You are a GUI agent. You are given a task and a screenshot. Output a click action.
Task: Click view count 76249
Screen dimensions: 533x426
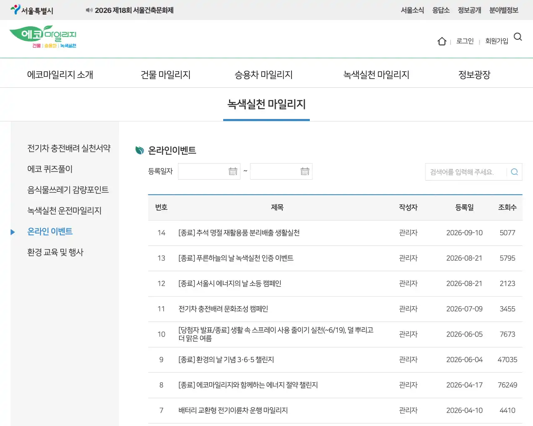507,385
